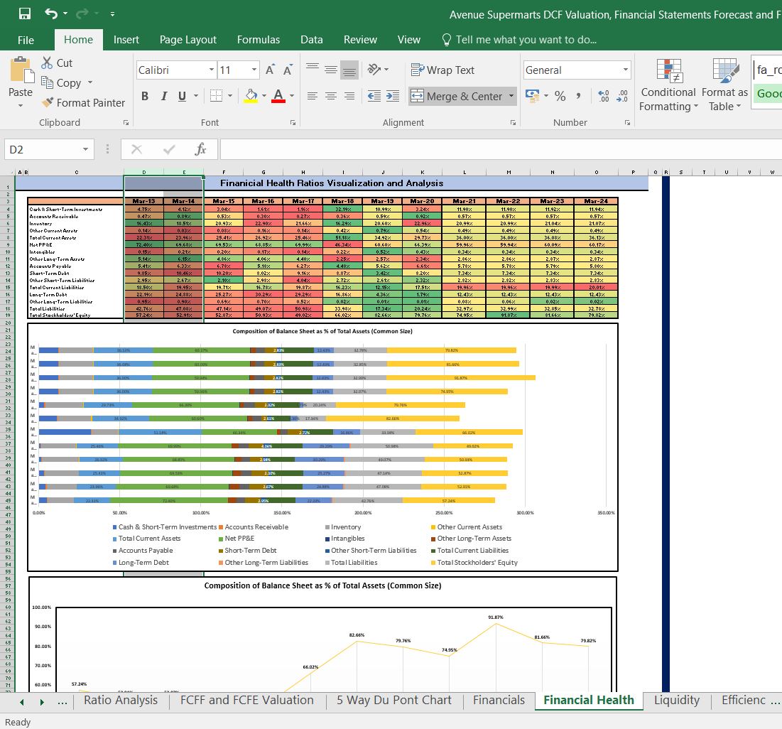
Task: Toggle Italic formatting
Action: (163, 96)
